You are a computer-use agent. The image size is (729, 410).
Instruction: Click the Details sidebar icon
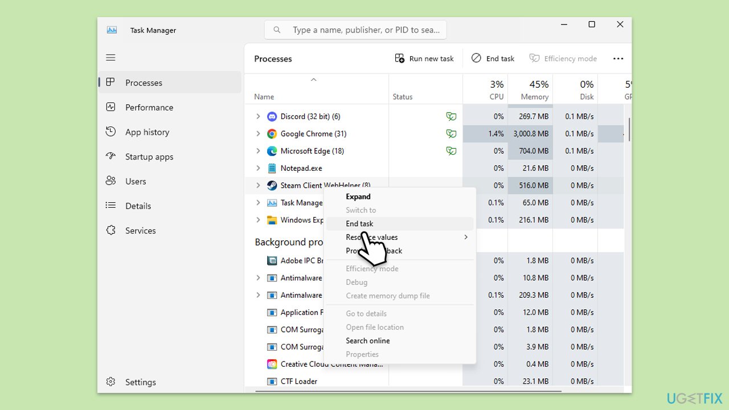(x=110, y=206)
